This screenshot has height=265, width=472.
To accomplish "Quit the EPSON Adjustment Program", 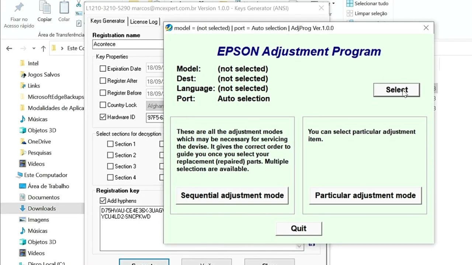I will click(x=299, y=229).
